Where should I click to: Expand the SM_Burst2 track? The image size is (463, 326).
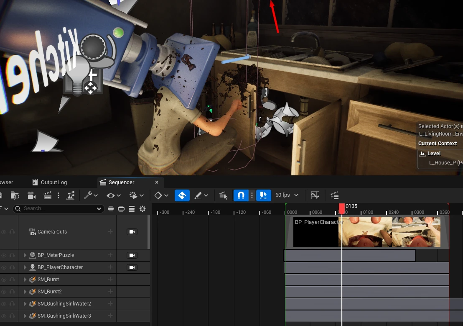click(x=25, y=291)
